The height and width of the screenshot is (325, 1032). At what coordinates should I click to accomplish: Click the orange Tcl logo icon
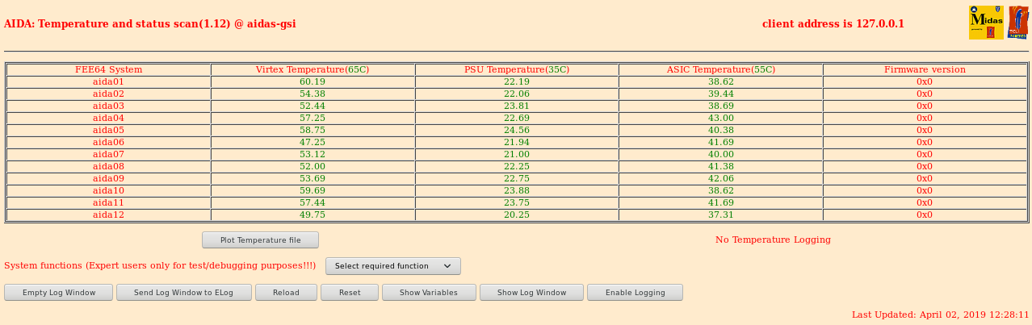1018,23
